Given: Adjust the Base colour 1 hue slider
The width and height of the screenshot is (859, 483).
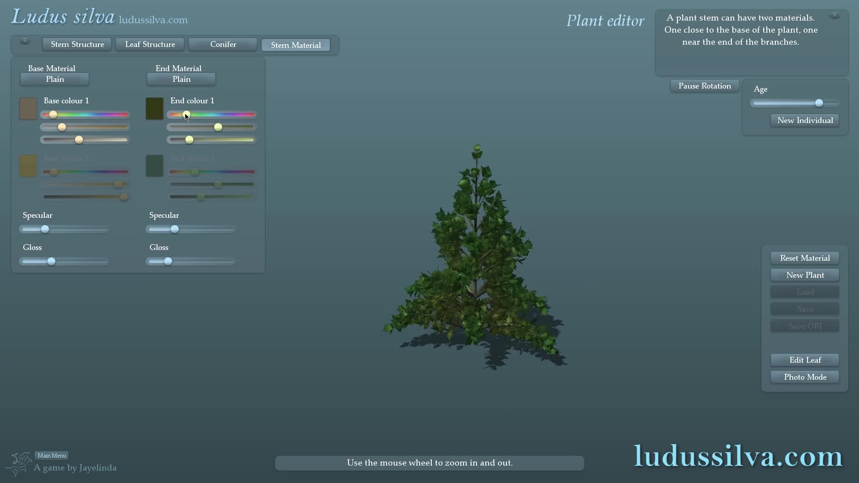Looking at the screenshot, I should point(85,115).
